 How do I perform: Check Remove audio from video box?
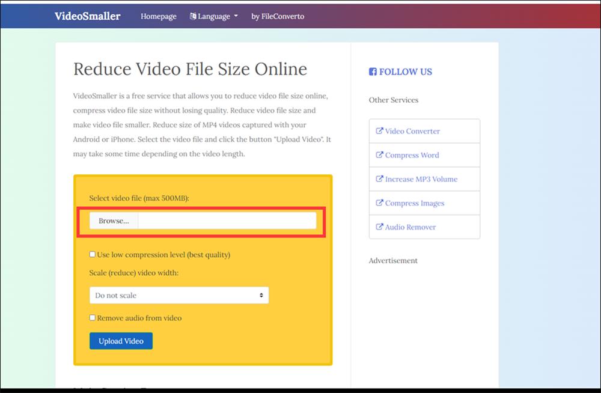click(93, 318)
